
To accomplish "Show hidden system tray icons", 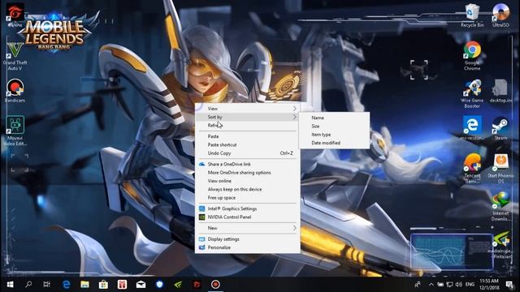I will (431, 285).
